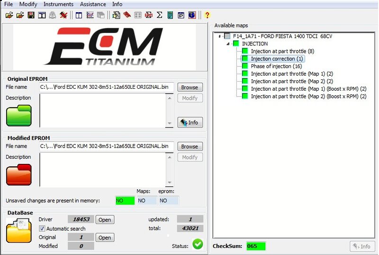Open the Assistance menu
This screenshot has width=379, height=255.
pos(93,4)
